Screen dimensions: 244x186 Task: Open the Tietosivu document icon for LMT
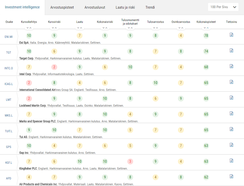click(x=231, y=98)
